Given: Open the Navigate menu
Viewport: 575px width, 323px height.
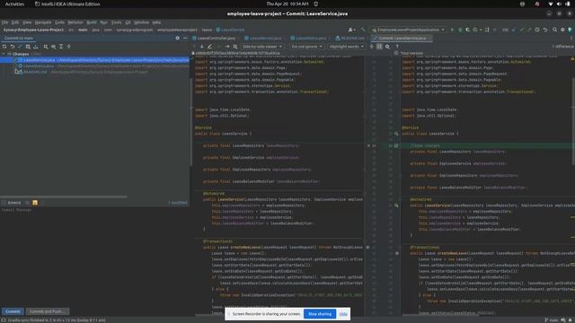Looking at the screenshot, I should 43,22.
